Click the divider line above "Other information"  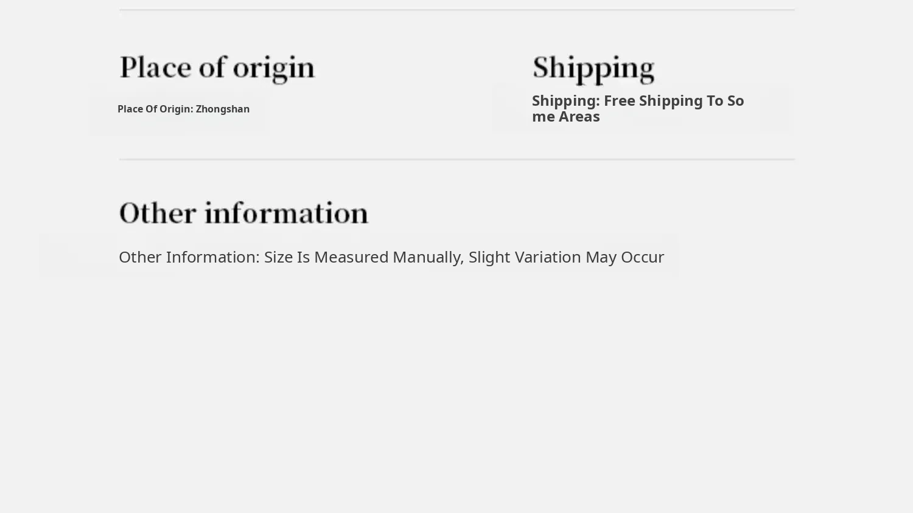coord(456,159)
